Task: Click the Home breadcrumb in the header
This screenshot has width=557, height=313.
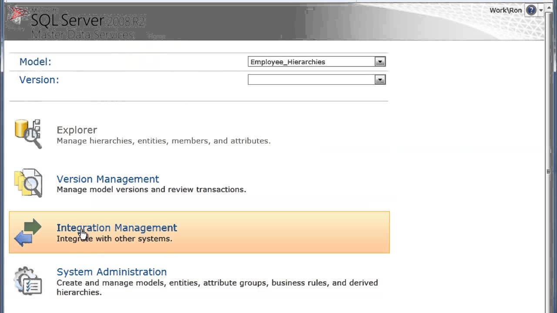Action: pos(157,37)
